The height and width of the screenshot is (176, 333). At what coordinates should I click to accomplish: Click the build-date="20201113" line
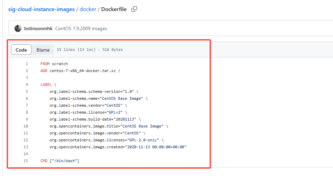pos(95,119)
